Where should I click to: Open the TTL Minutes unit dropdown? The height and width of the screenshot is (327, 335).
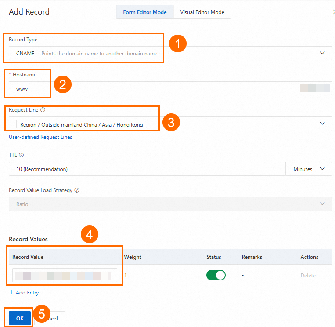coord(309,169)
